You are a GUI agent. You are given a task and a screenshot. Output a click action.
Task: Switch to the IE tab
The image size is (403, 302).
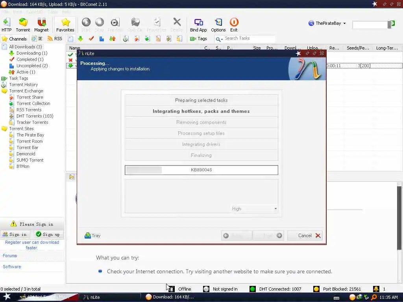coord(37,39)
